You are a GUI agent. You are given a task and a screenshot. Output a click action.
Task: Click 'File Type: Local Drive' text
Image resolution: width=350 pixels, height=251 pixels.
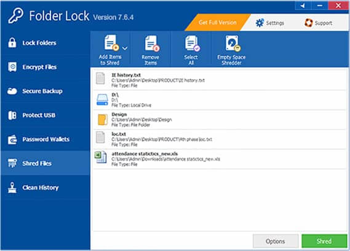pos(131,105)
